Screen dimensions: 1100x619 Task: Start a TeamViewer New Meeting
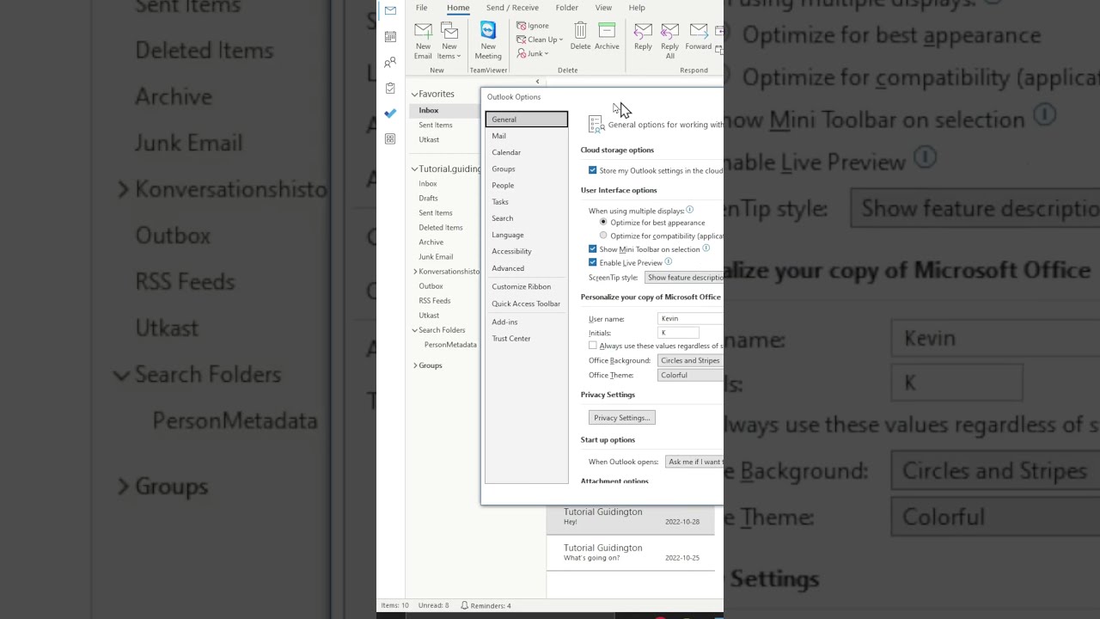pyautogui.click(x=488, y=40)
